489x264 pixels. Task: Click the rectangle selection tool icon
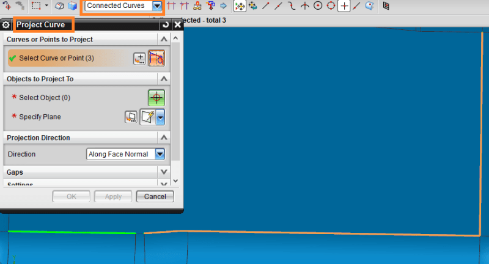point(36,5)
